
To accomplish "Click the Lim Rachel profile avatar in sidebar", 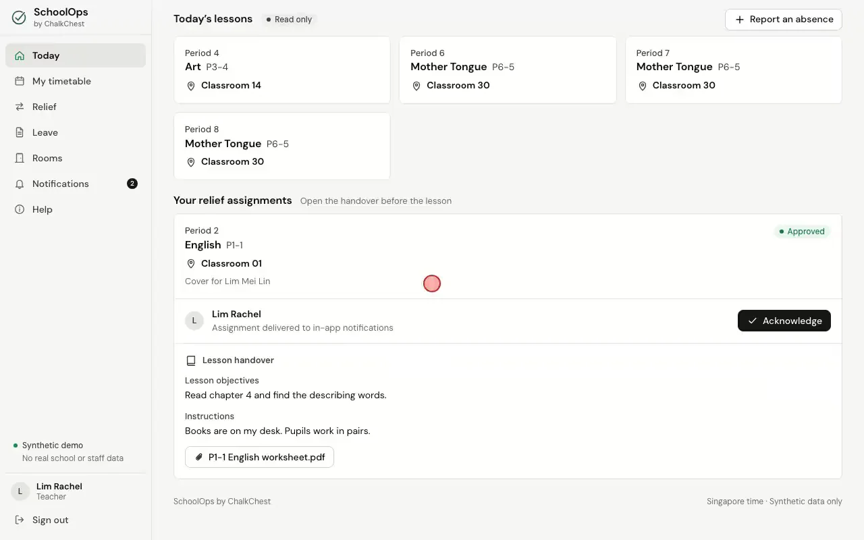I will click(20, 491).
